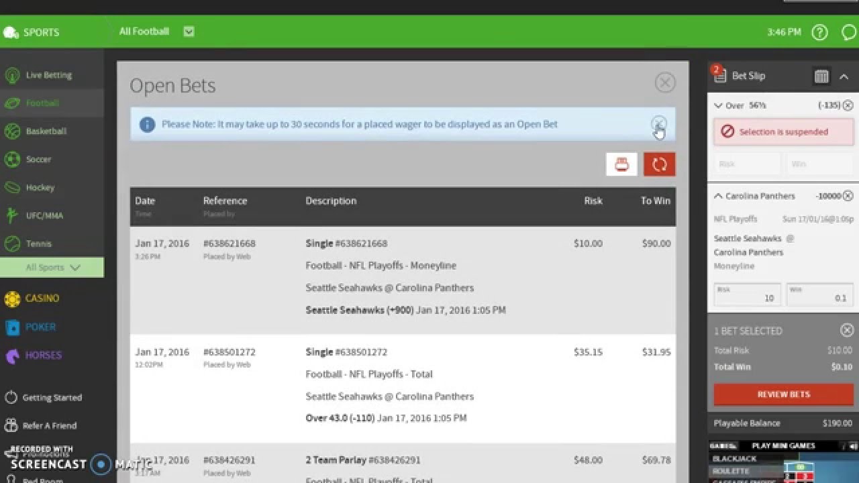Screen dimensions: 859x483
Task: Click the Soccer ball icon
Action: click(11, 160)
